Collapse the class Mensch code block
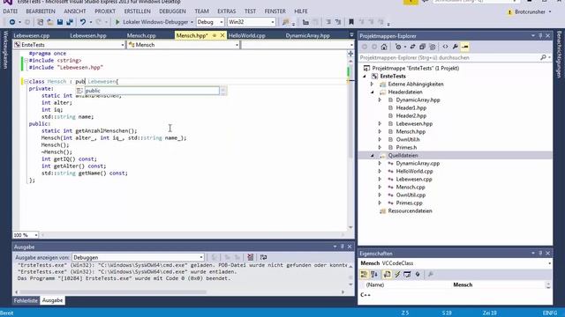Viewport: 565px width, 317px height. [26, 82]
